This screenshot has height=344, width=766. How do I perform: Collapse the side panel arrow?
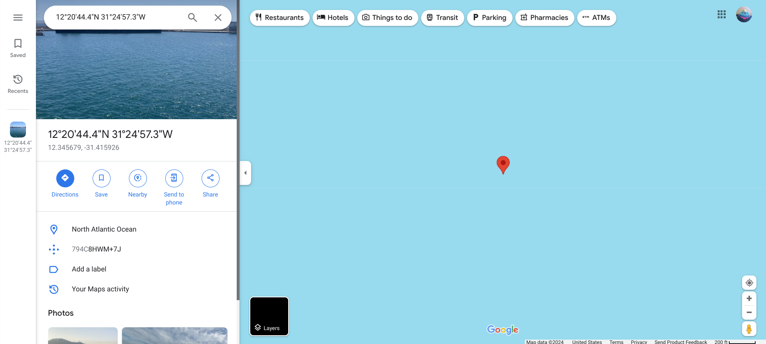pos(245,173)
